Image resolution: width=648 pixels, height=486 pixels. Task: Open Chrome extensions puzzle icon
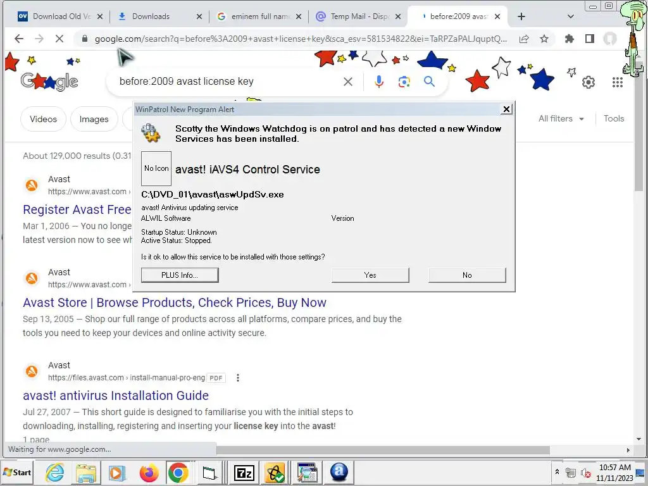point(569,39)
